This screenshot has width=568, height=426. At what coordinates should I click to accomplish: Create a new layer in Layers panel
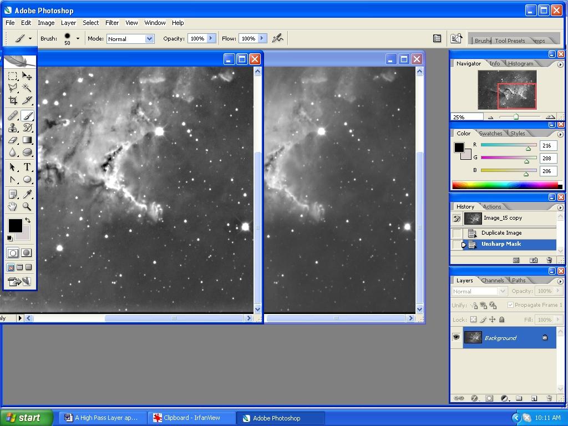pyautogui.click(x=534, y=398)
